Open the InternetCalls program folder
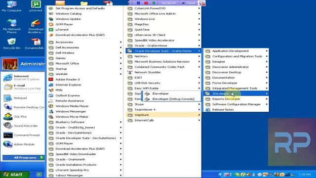The width and height of the screenshot is (316, 178). [163, 120]
